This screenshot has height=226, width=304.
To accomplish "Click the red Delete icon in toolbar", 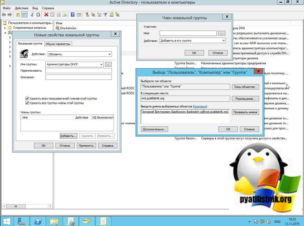I will coord(46,15).
